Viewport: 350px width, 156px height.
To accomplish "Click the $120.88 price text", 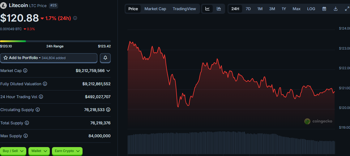I will tap(19, 18).
